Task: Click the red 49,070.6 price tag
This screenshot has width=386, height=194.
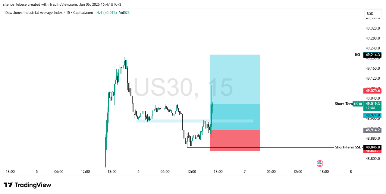Action: click(372, 91)
